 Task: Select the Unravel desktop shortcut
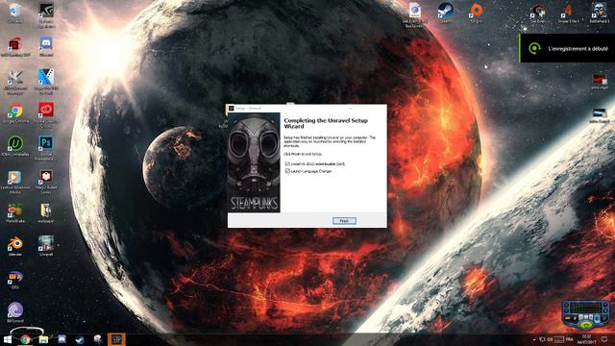(46, 246)
